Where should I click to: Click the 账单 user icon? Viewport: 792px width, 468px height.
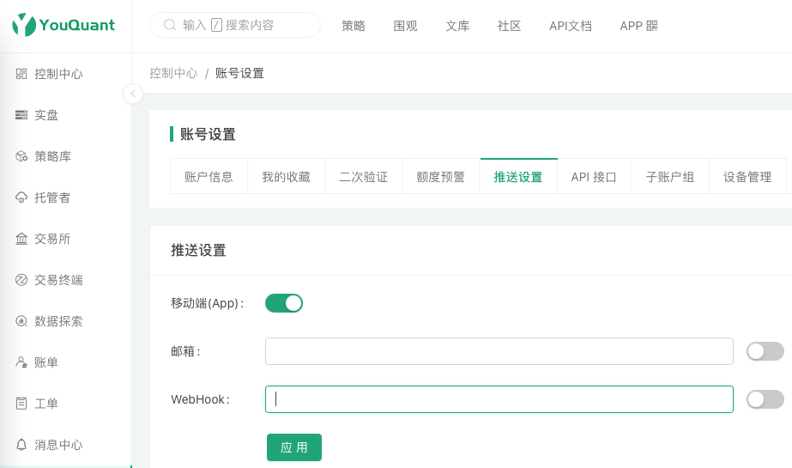pos(21,362)
